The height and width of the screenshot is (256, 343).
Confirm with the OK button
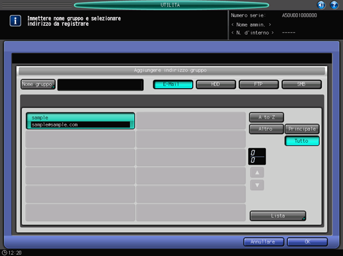[307, 242]
